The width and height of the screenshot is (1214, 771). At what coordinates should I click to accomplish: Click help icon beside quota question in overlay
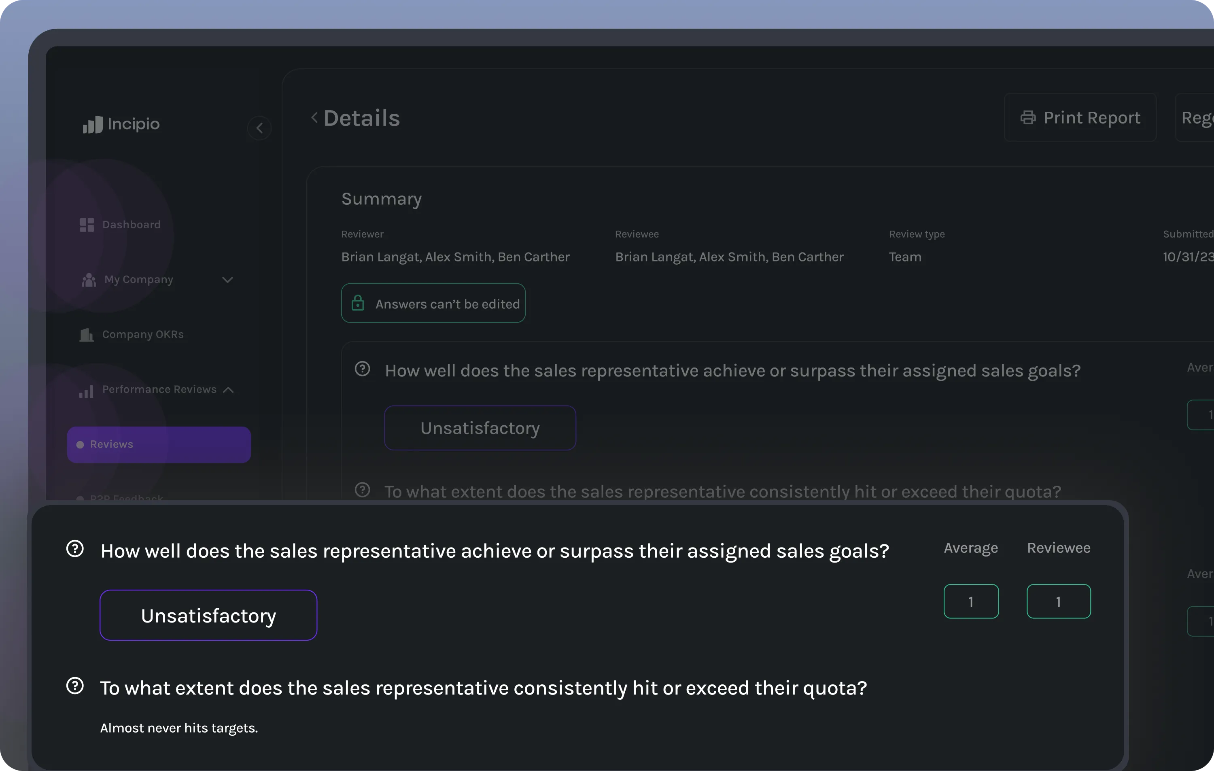[75, 686]
